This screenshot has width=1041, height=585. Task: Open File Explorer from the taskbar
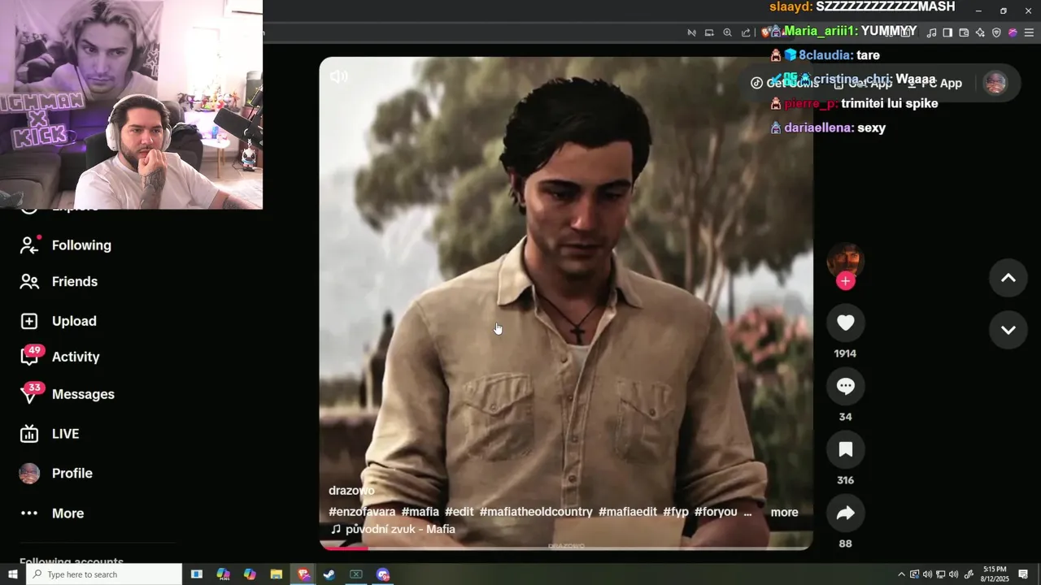point(276,574)
